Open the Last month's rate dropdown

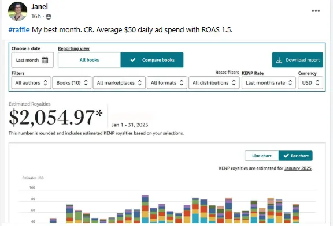(269, 83)
